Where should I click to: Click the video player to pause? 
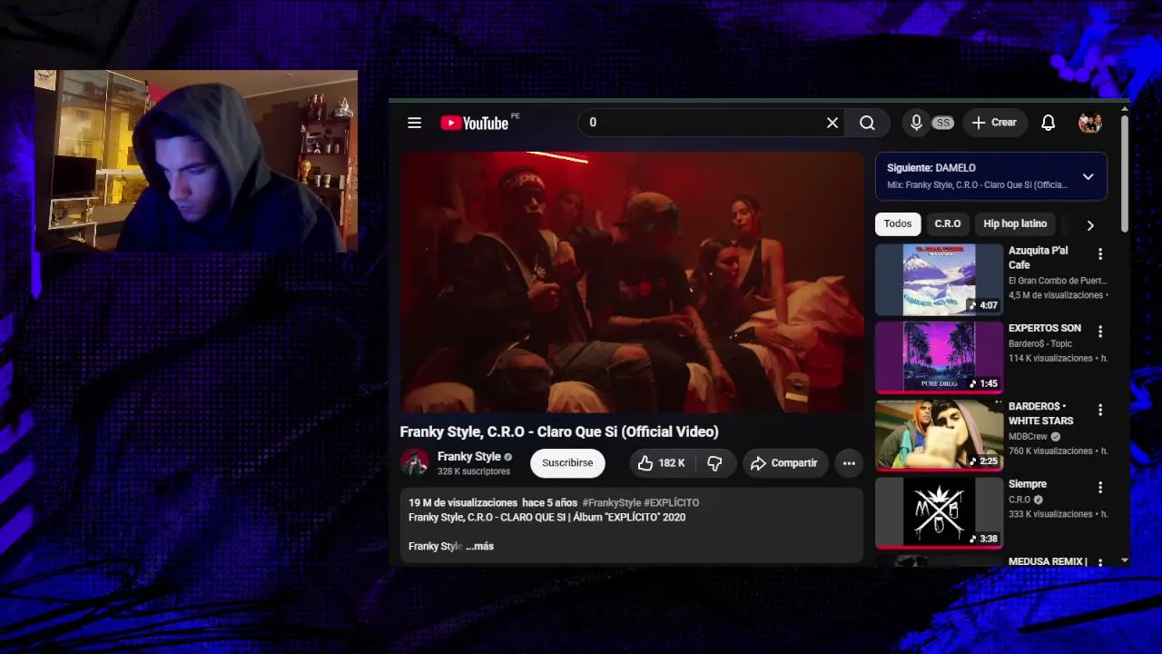(631, 282)
